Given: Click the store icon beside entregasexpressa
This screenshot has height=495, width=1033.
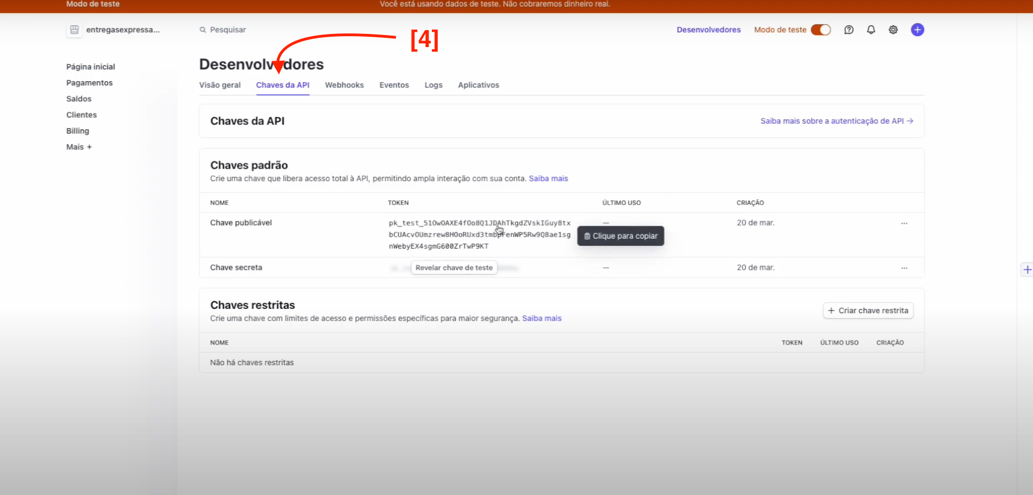Looking at the screenshot, I should 75,30.
